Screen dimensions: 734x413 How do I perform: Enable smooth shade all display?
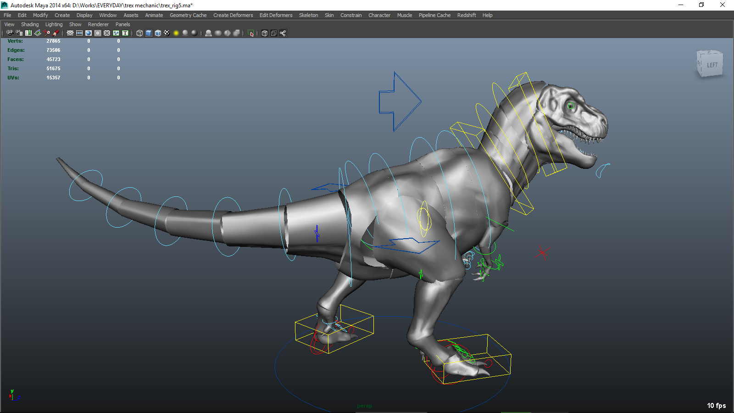(148, 33)
